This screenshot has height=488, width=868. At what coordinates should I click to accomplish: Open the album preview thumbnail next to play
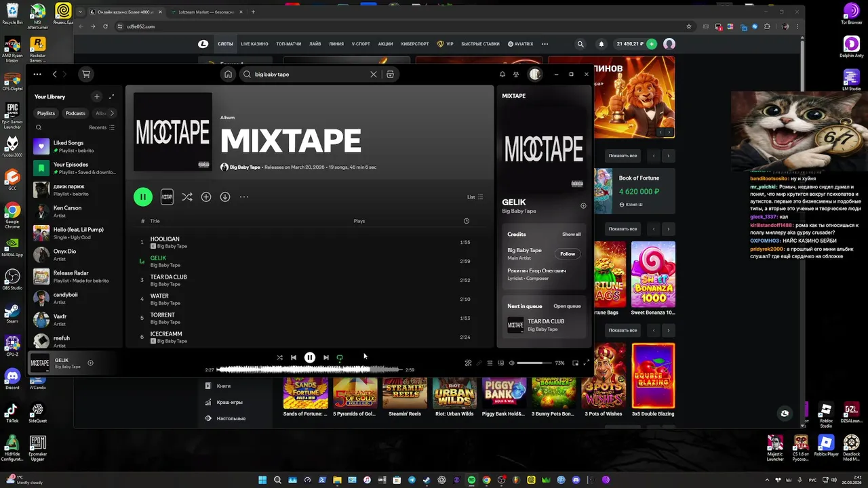[167, 197]
